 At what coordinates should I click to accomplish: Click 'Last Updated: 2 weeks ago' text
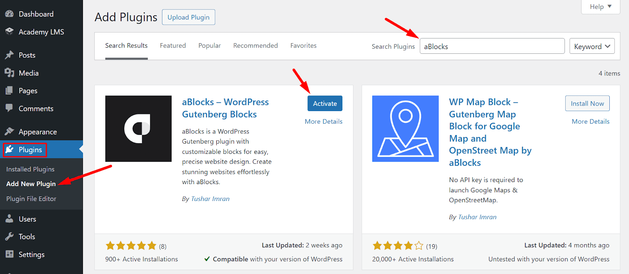[302, 245]
